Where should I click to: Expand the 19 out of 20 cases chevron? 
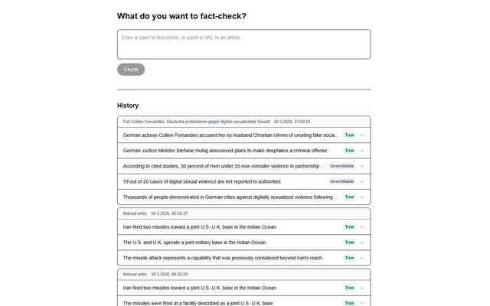tap(362, 181)
